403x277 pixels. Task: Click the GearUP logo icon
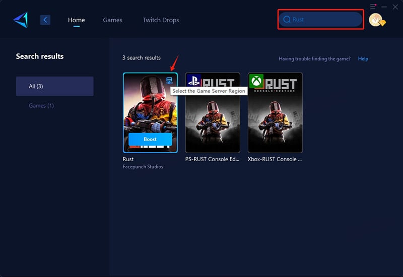click(21, 20)
